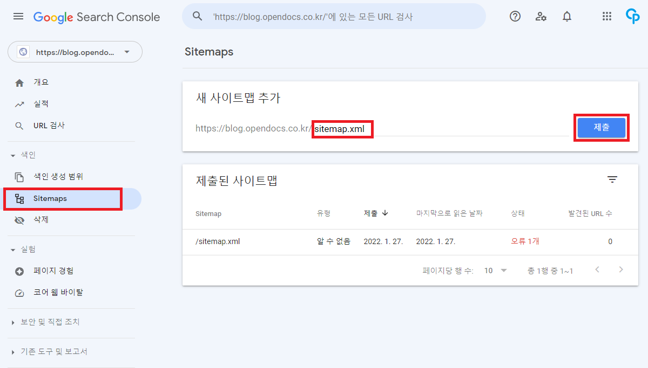The image size is (648, 368).
Task: Click the help question mark icon
Action: (x=515, y=16)
